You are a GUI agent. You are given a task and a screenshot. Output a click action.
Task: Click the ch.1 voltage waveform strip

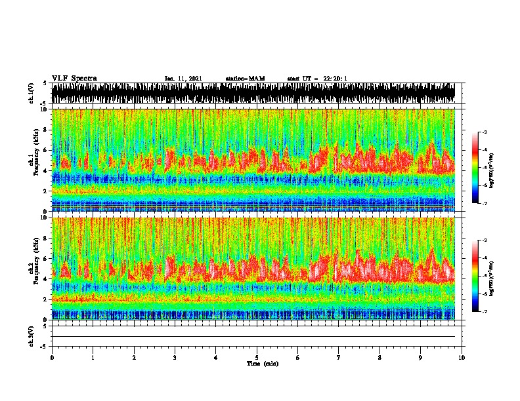point(253,93)
